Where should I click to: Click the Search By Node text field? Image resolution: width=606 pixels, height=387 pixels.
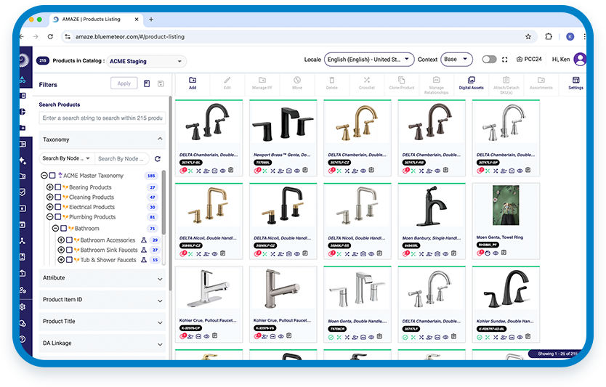coord(122,159)
